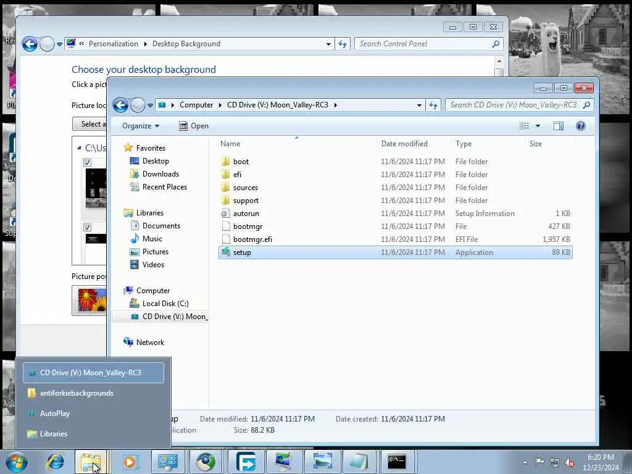Click Search Control Panel field in Personalization window
632x474 pixels.
click(430, 44)
